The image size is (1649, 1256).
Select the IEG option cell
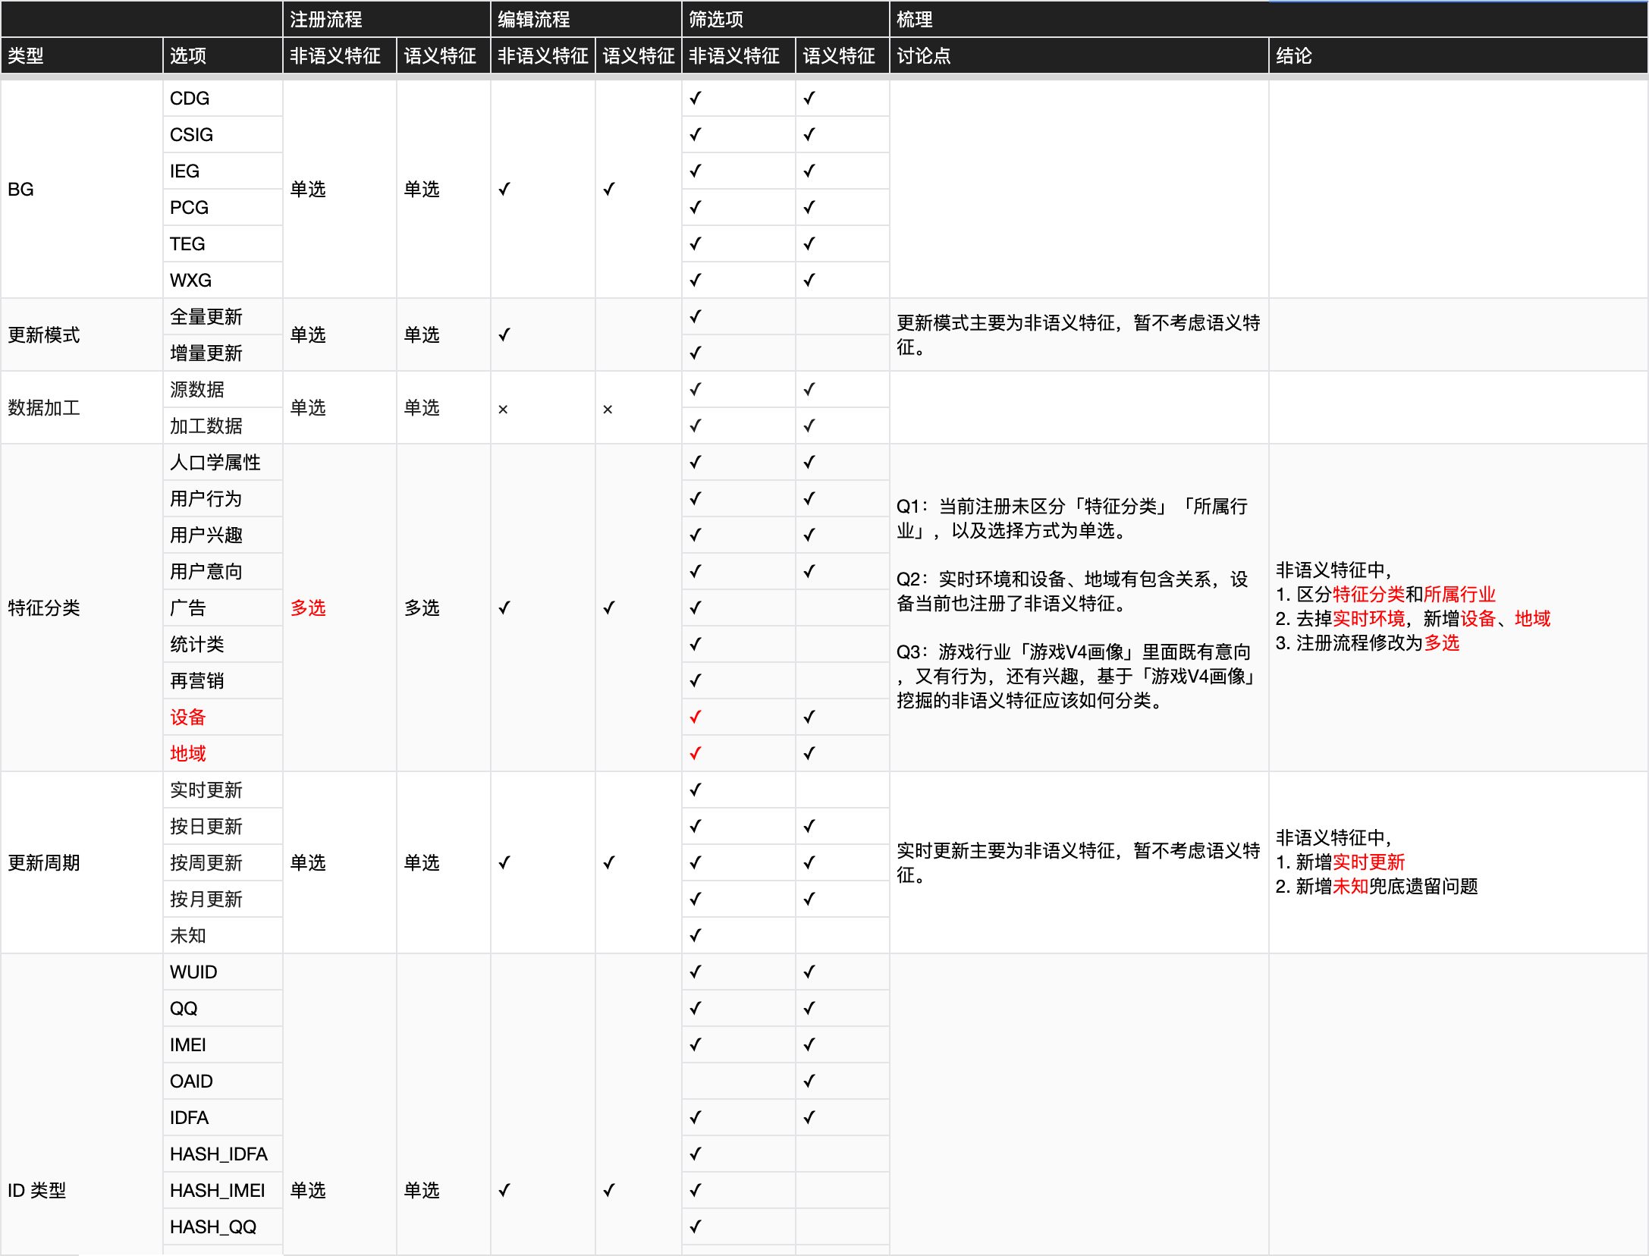click(223, 171)
